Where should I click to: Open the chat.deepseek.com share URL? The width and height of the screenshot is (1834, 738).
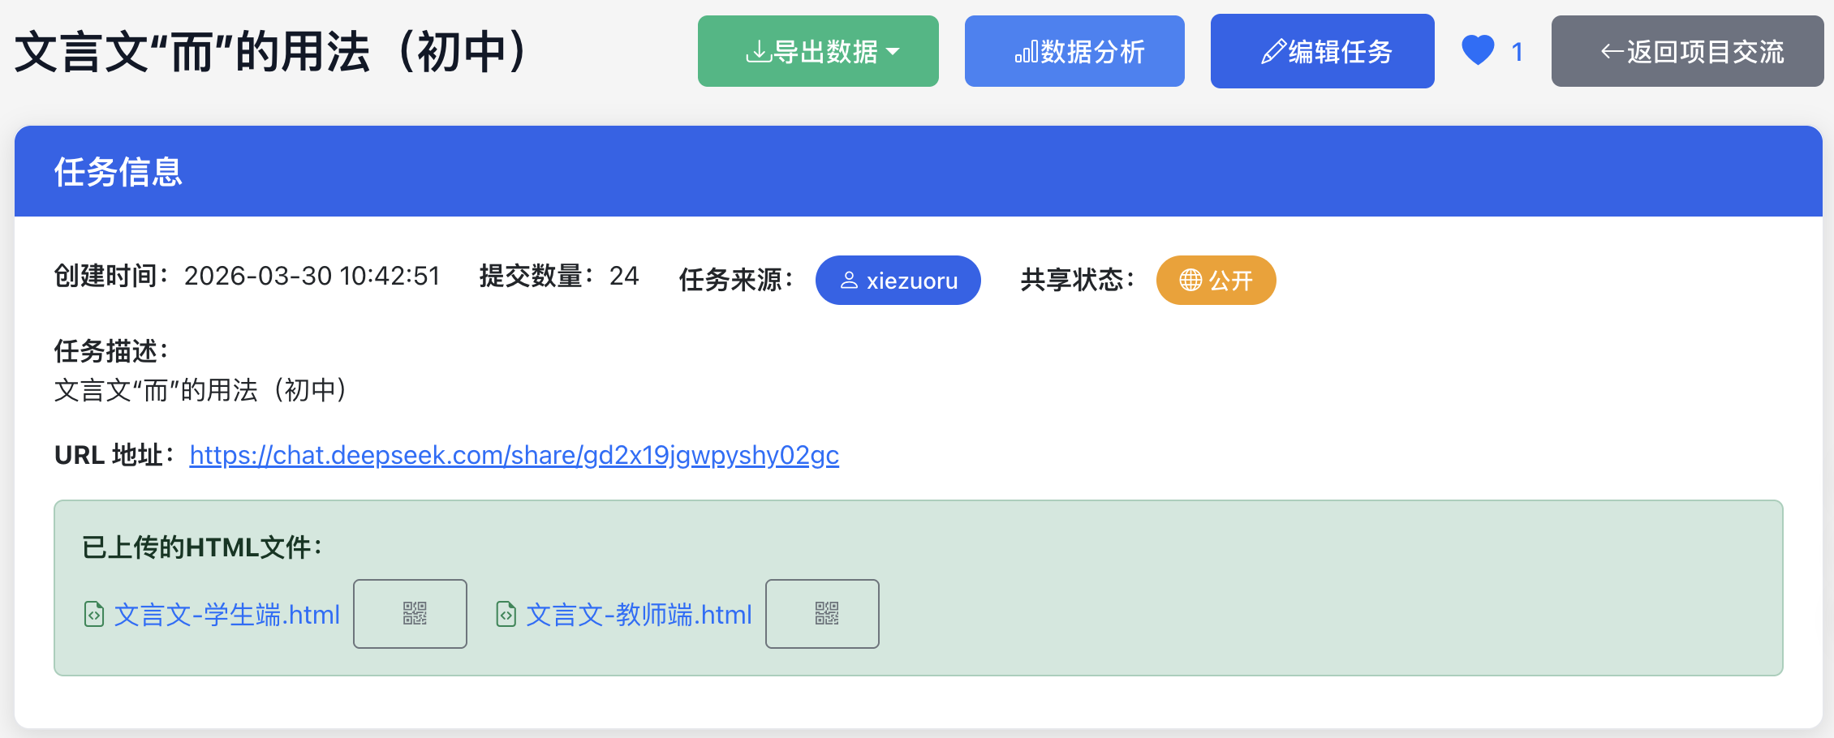click(x=514, y=455)
